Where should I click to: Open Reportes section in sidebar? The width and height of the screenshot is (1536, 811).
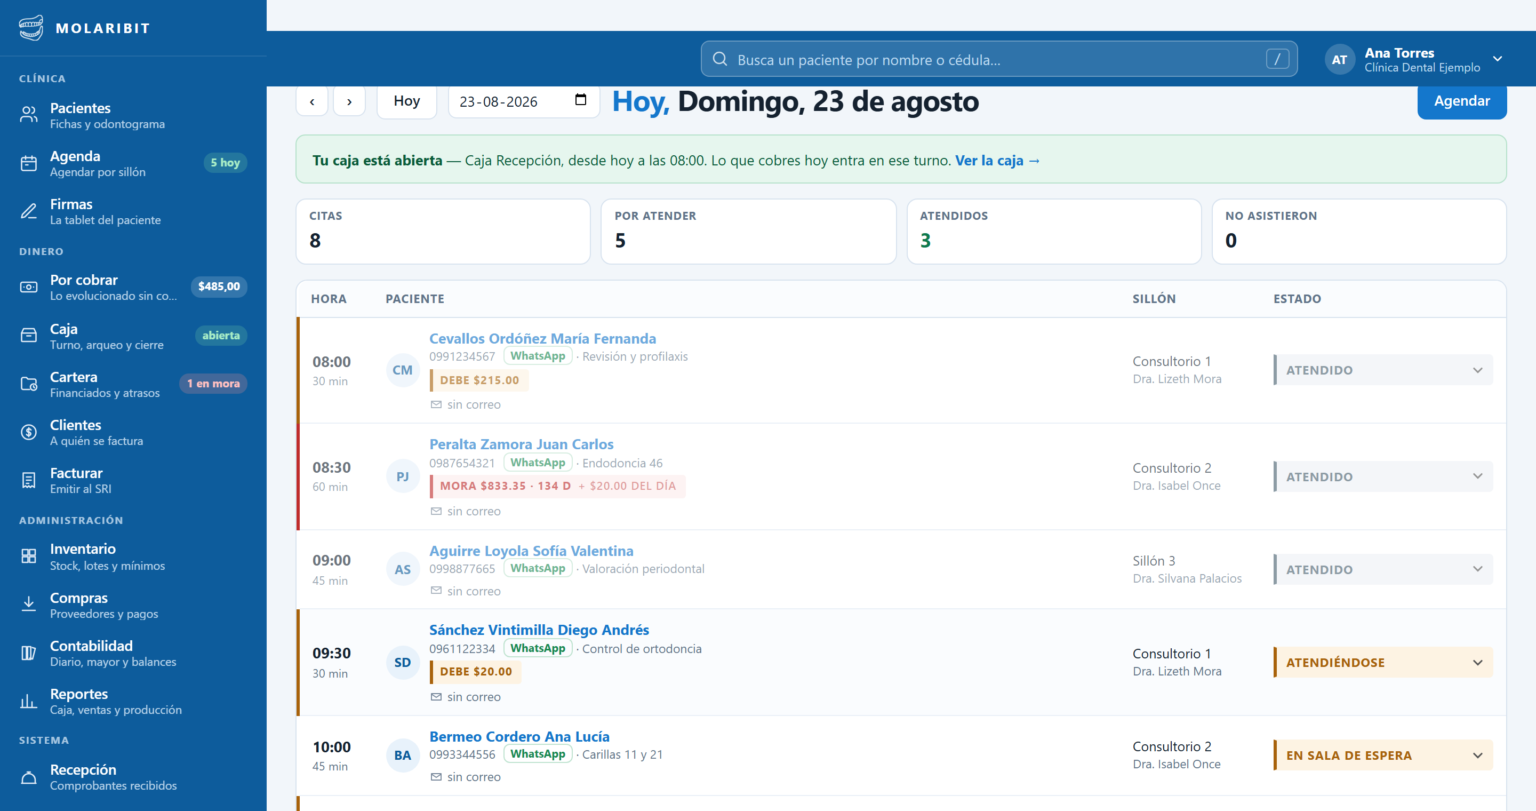coord(133,701)
